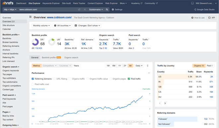
Task: Toggle the hamburger sidebar menu icon
Action: [30, 17]
